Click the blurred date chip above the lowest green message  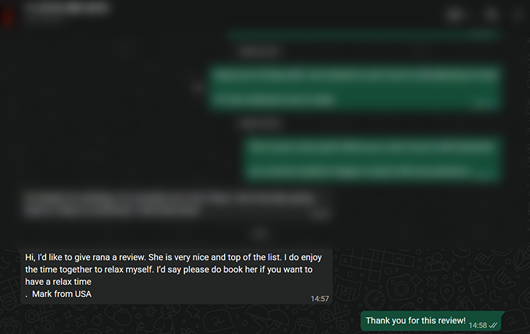[x=259, y=124]
